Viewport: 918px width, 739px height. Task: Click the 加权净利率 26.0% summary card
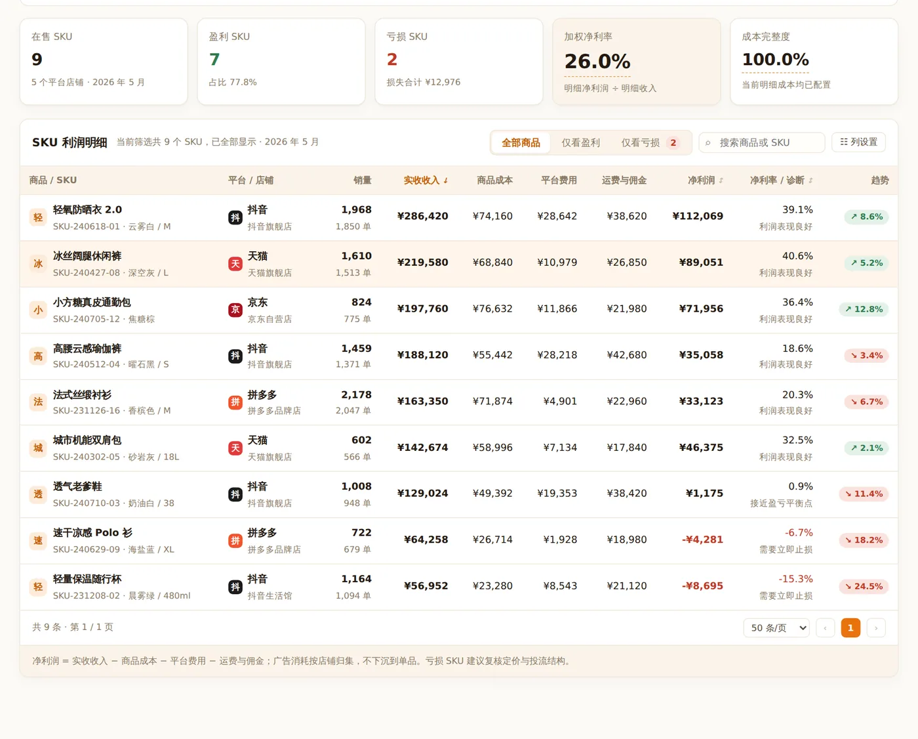(637, 62)
